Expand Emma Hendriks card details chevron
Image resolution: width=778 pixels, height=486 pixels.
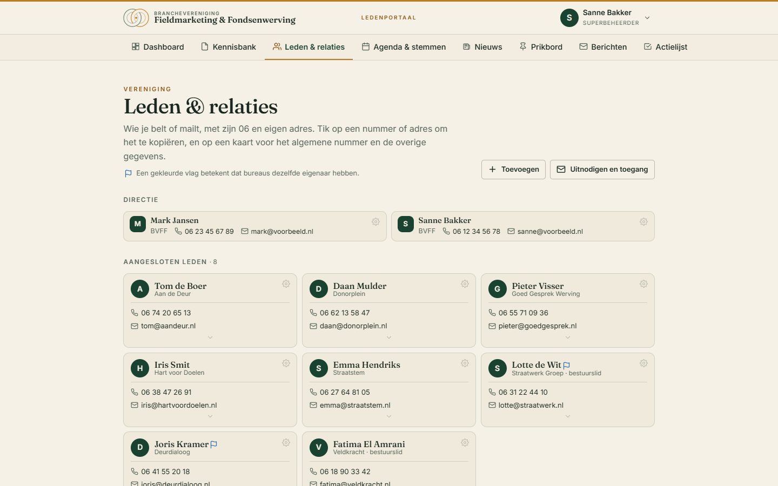click(389, 416)
